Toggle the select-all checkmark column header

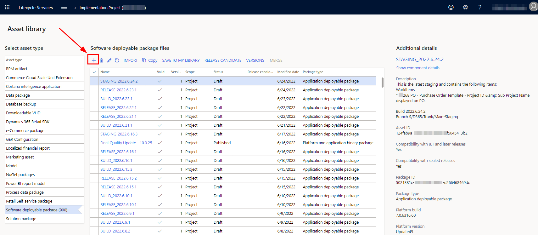pyautogui.click(x=94, y=72)
